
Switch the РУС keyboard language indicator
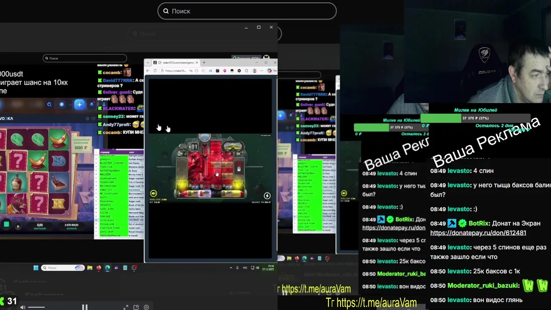[245, 268]
